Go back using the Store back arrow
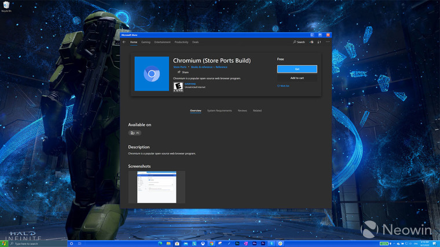The height and width of the screenshot is (247, 440). (x=124, y=42)
